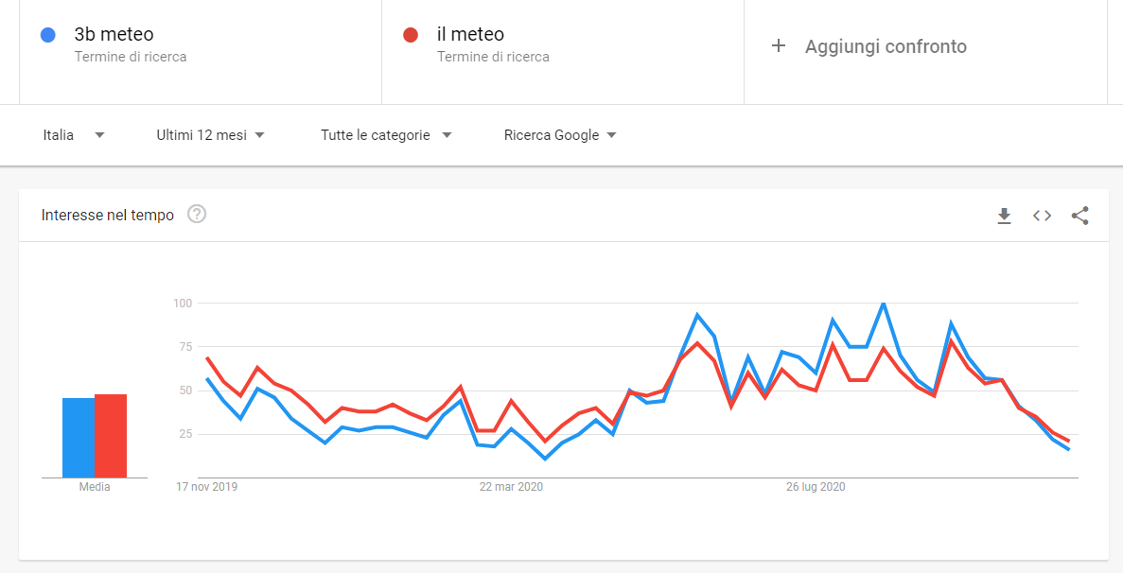Edit the il meteo search term
1123x573 pixels.
[x=470, y=34]
